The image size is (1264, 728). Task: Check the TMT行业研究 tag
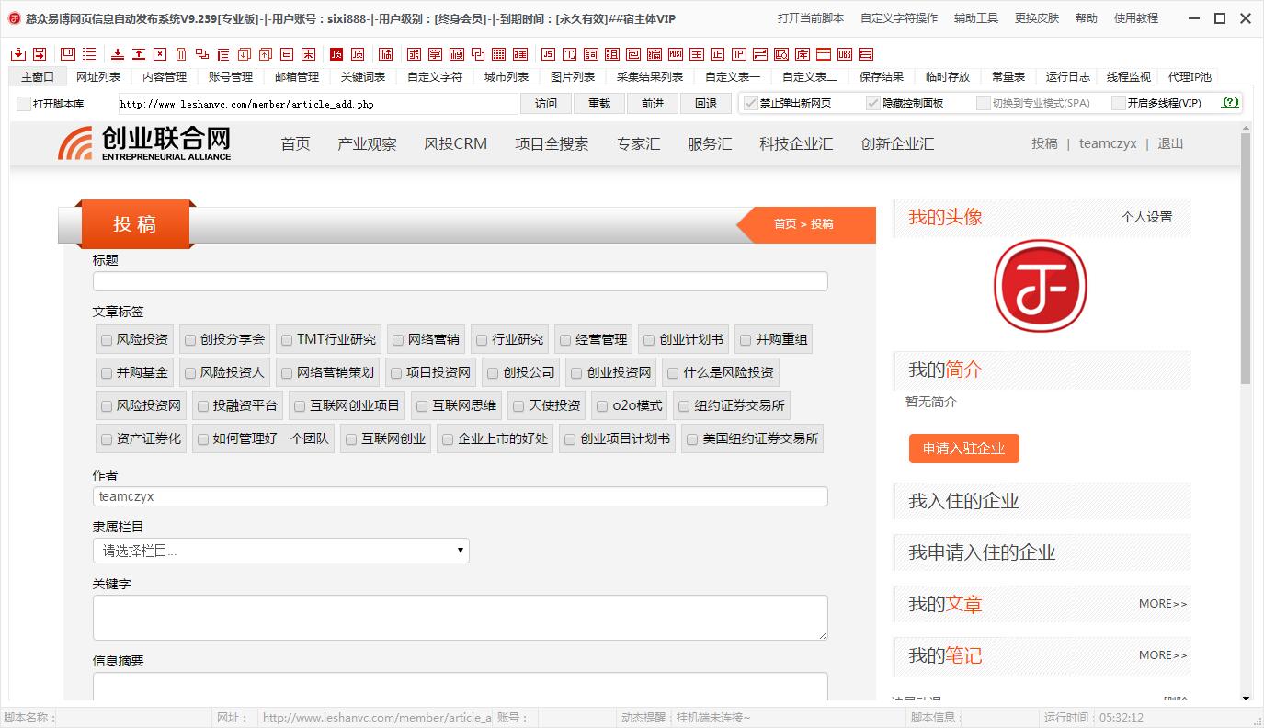point(287,340)
